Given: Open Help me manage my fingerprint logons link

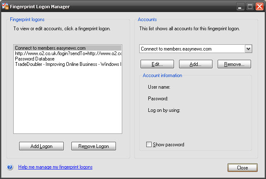Looking at the screenshot, I should point(55,167).
